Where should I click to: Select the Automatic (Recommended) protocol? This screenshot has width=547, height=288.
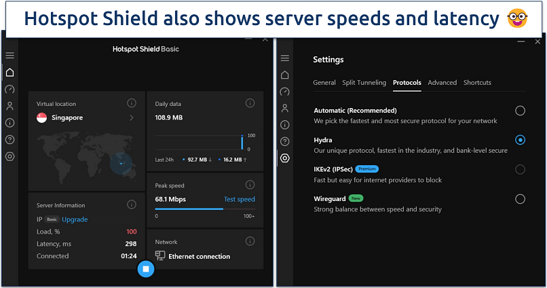[520, 111]
